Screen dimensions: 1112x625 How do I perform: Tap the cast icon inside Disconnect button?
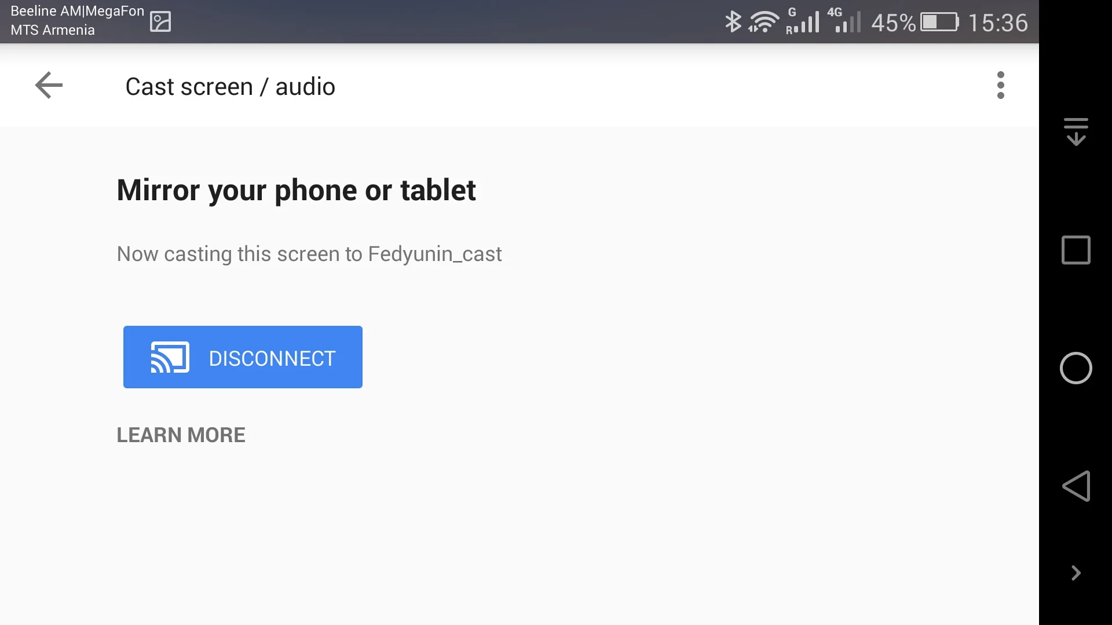170,357
